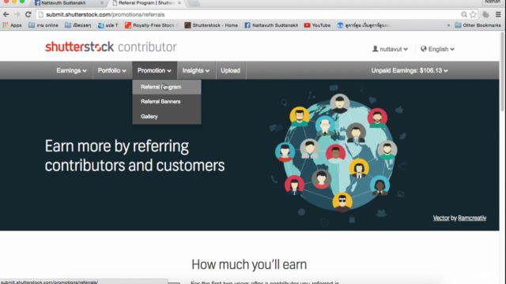Reload the page with the refresh icon
Viewport: 506px width, 284px height.
click(28, 14)
